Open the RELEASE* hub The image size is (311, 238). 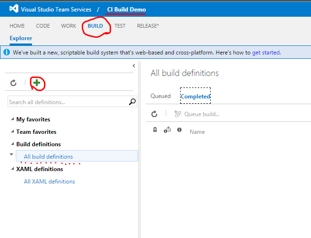[148, 26]
